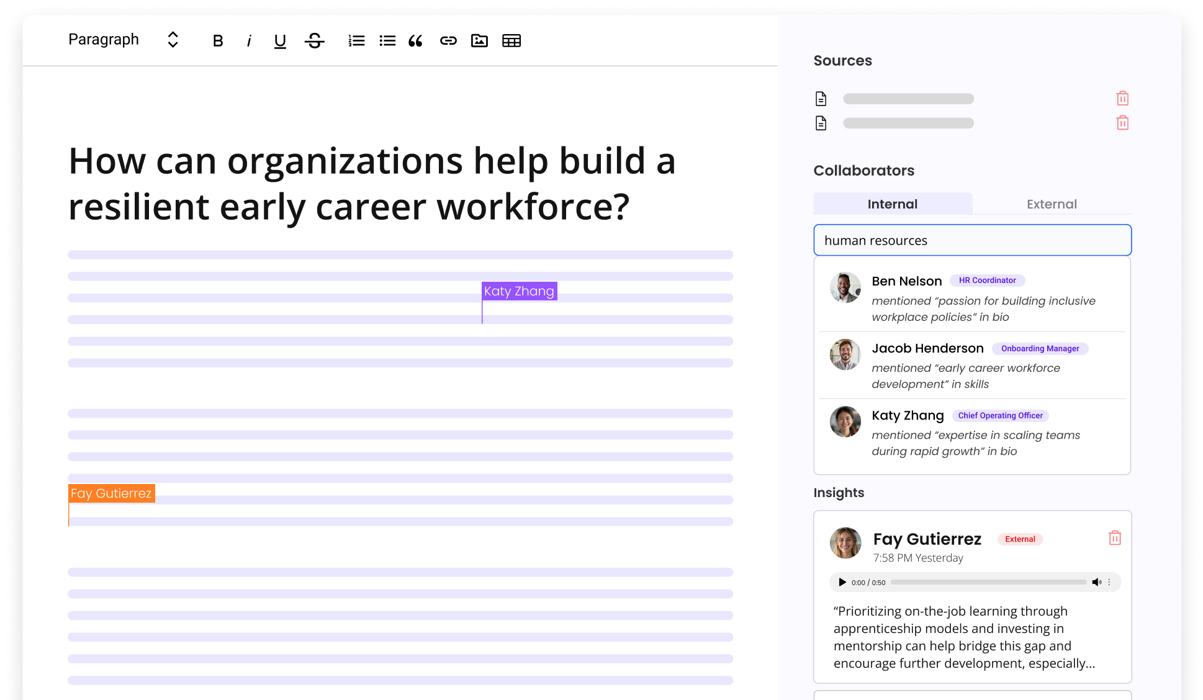Viewport: 1203px width, 700px height.
Task: Click the Katy Zhang cursor label in document
Action: [519, 291]
